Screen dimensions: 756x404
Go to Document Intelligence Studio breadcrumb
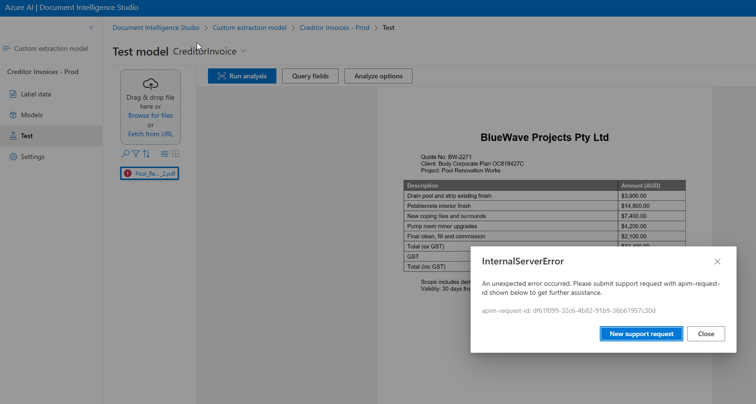coord(156,28)
